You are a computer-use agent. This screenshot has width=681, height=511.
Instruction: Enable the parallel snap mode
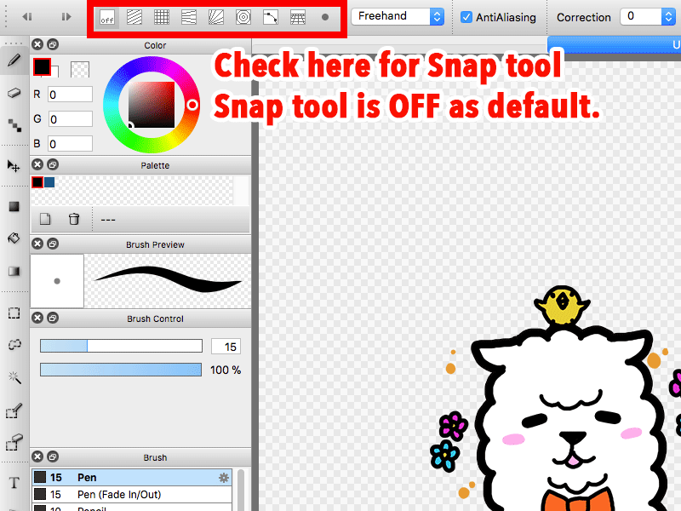(134, 17)
